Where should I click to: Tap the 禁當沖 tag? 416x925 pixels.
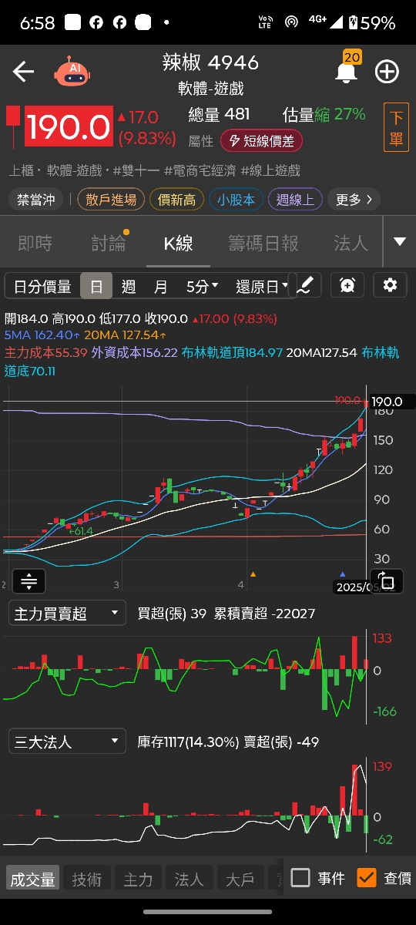pyautogui.click(x=37, y=200)
